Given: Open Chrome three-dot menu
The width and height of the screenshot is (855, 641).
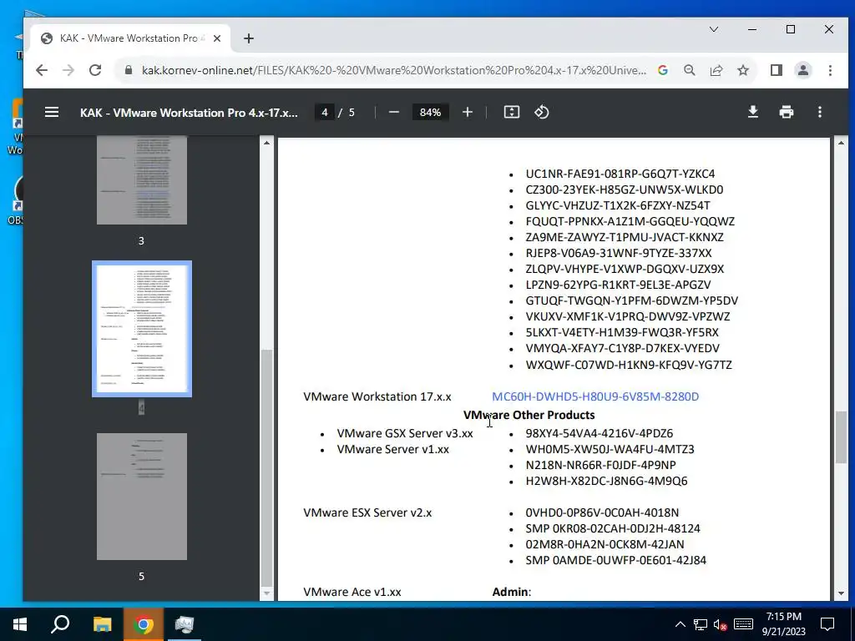Looking at the screenshot, I should pyautogui.click(x=830, y=70).
